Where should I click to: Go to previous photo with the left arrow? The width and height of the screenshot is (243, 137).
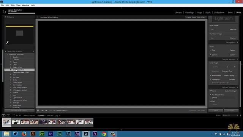42,110
